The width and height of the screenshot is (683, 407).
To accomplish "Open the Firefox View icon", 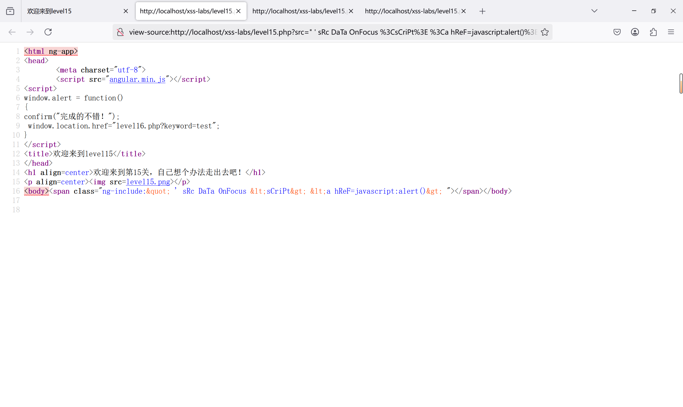I will tap(10, 11).
